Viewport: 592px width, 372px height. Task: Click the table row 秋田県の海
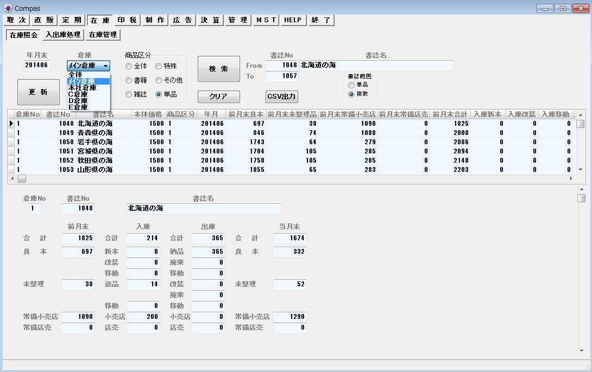tap(291, 161)
